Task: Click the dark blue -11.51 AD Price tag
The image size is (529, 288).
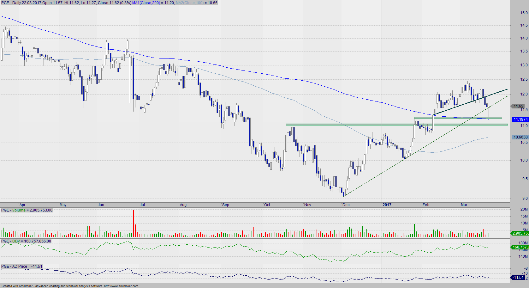Action: (x=518, y=277)
